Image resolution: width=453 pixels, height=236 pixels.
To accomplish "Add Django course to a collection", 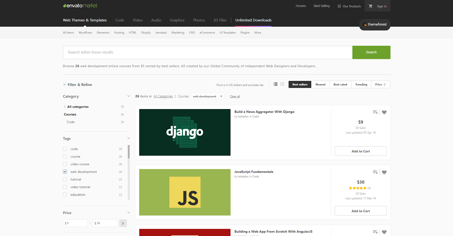I will (375, 112).
